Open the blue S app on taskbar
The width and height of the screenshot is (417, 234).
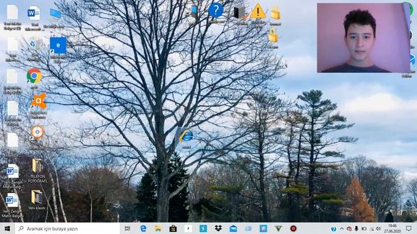click(x=203, y=228)
